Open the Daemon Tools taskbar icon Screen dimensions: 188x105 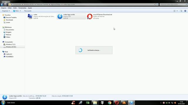tap(131, 103)
